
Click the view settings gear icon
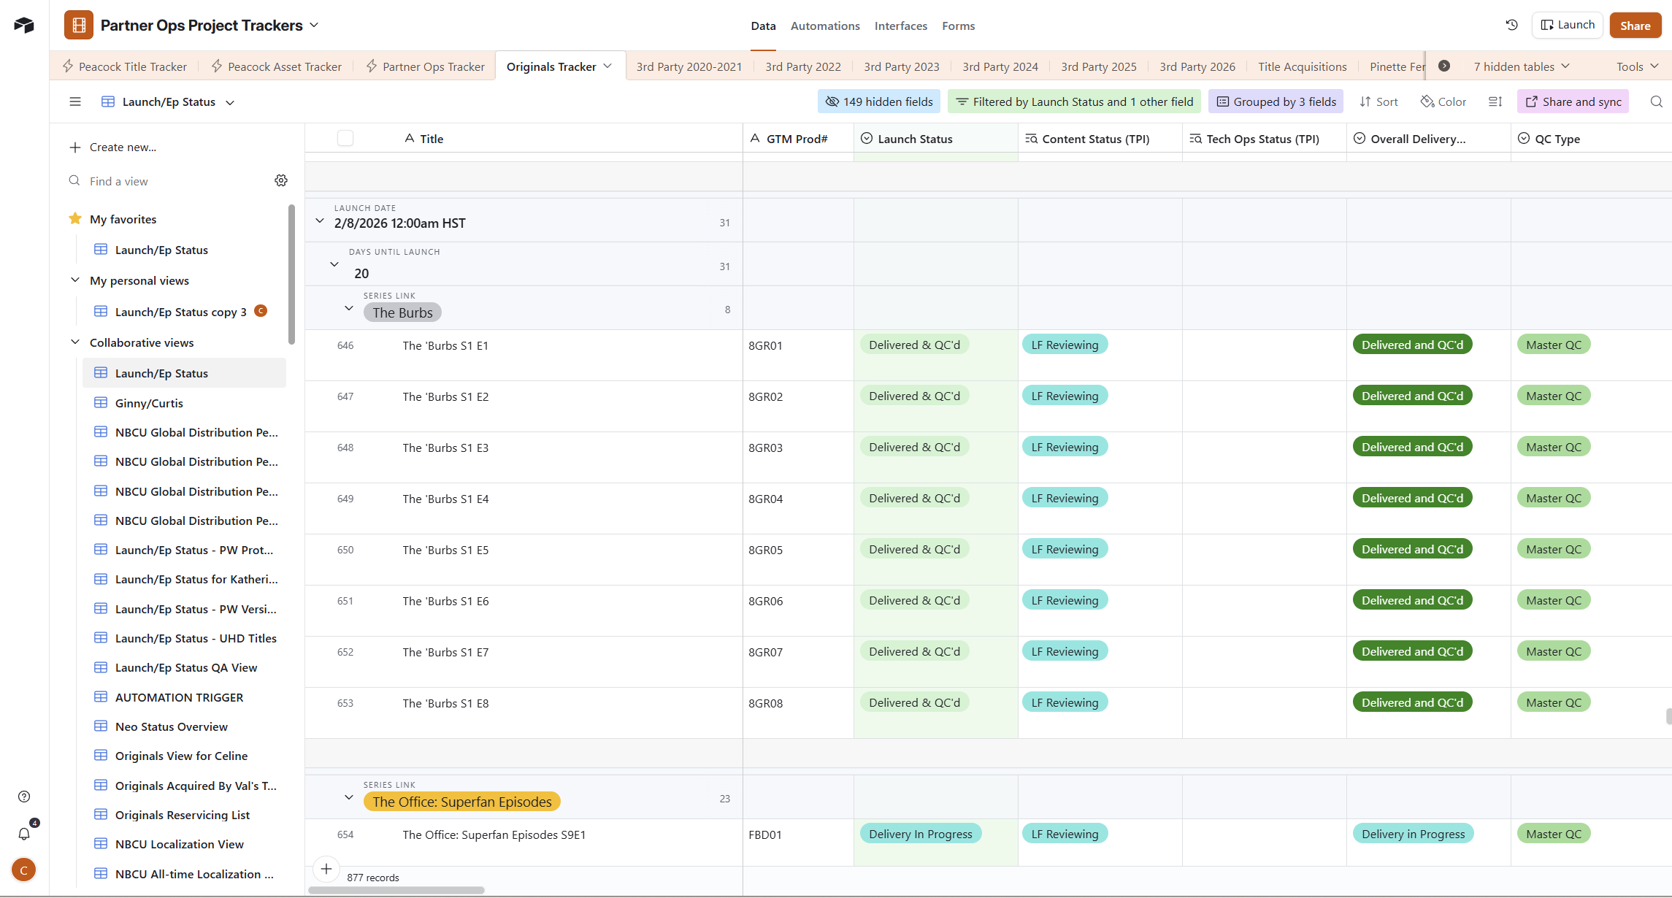coord(281,180)
